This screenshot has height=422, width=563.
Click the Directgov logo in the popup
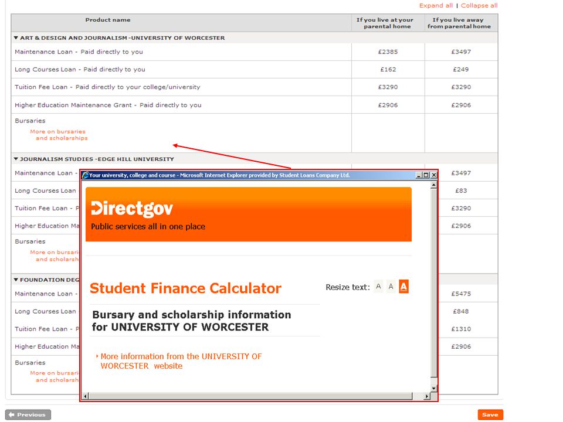[x=132, y=209]
